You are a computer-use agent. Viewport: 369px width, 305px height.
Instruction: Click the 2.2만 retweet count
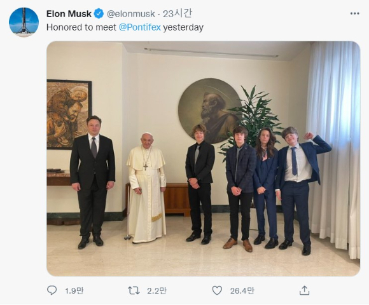pyautogui.click(x=157, y=291)
